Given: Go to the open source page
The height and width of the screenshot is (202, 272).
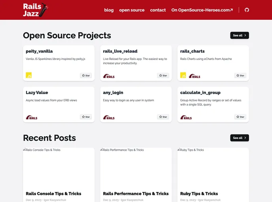Looking at the screenshot, I should (x=132, y=10).
